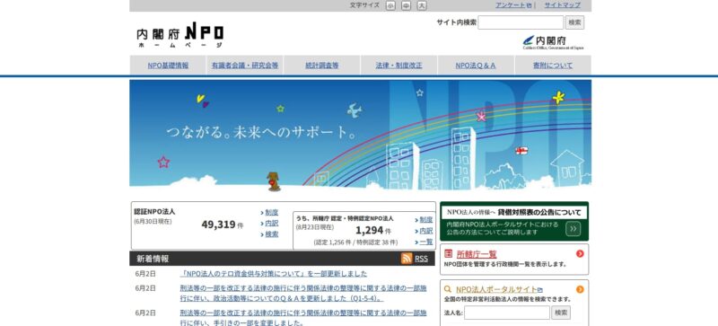Image resolution: width=718 pixels, height=326 pixels.
Task: Click the 認証NPO法人 heading
Action: (154, 212)
